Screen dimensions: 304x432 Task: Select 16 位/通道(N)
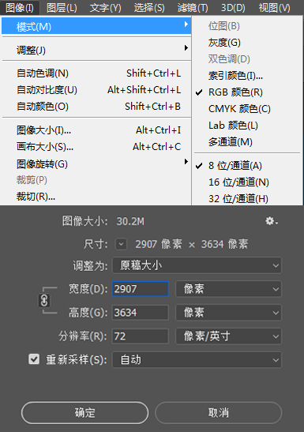tap(247, 182)
